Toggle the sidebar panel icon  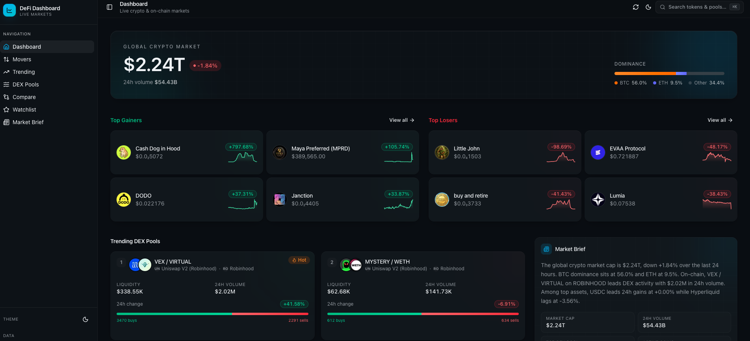110,7
